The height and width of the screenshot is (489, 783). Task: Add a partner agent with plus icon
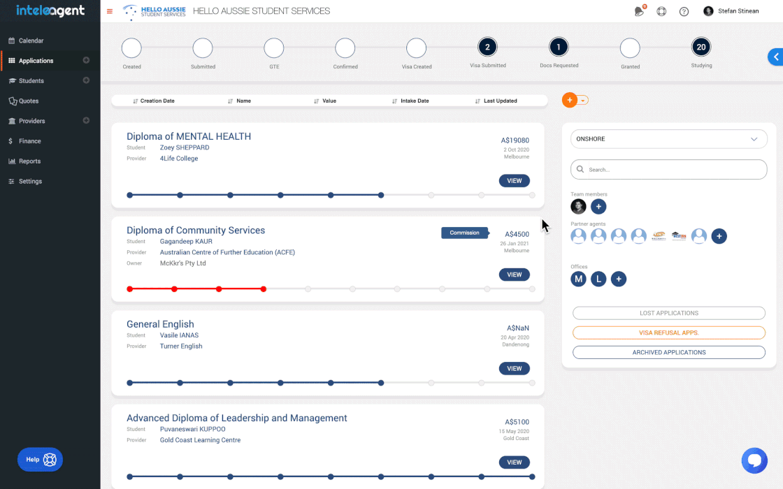tap(719, 236)
